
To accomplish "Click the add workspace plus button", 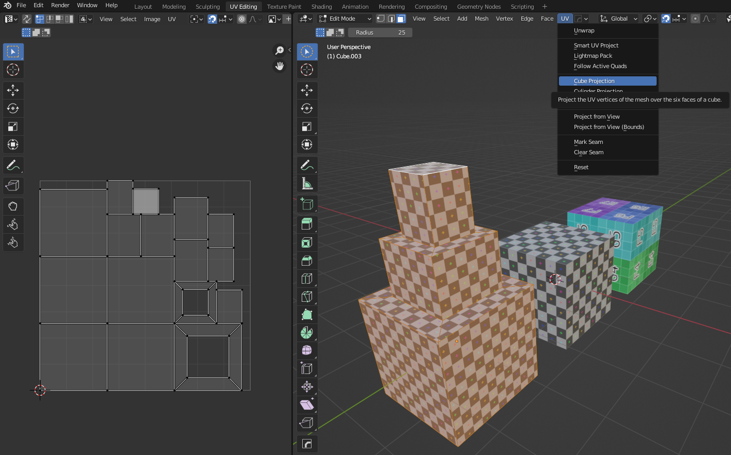I will pos(545,7).
